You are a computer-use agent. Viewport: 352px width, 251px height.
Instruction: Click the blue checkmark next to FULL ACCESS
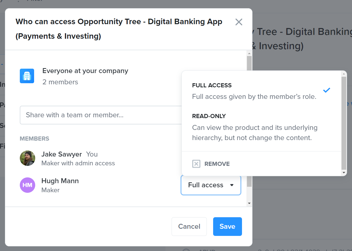point(327,90)
